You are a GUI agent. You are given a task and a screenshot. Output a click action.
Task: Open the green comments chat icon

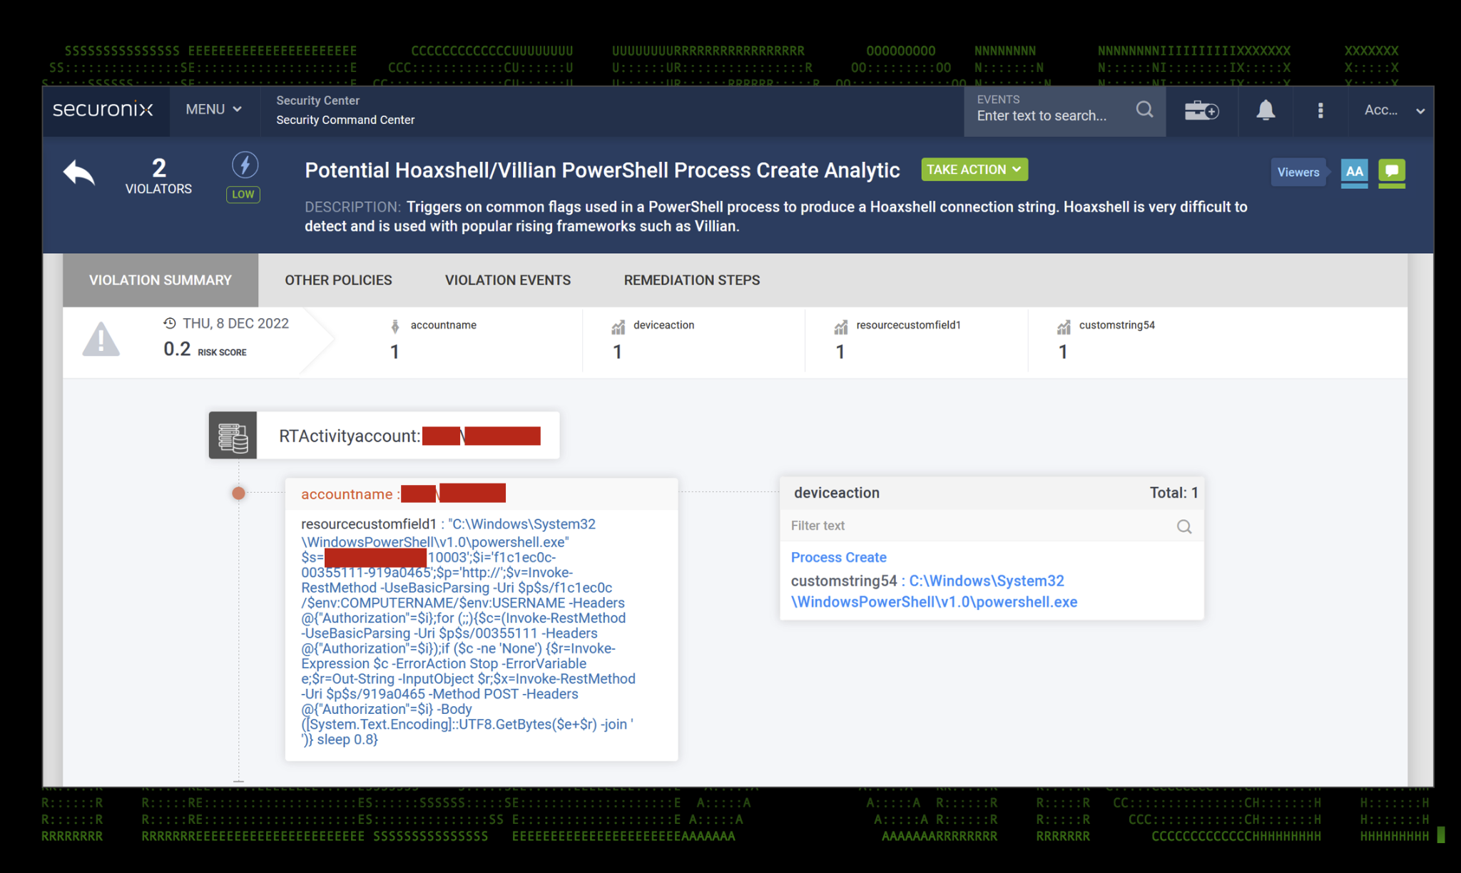pyautogui.click(x=1391, y=171)
